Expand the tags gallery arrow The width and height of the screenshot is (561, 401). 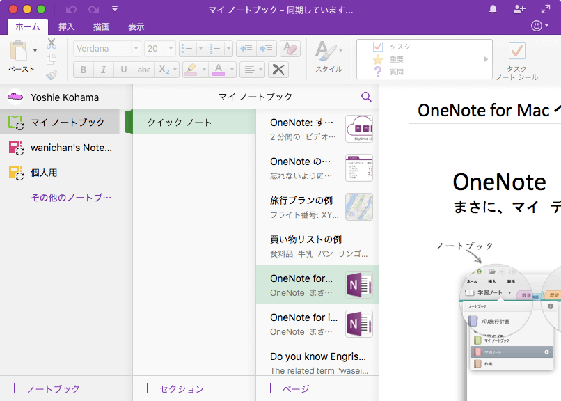(x=485, y=59)
